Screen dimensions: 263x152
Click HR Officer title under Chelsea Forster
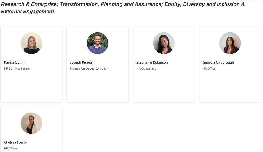coord(11,149)
